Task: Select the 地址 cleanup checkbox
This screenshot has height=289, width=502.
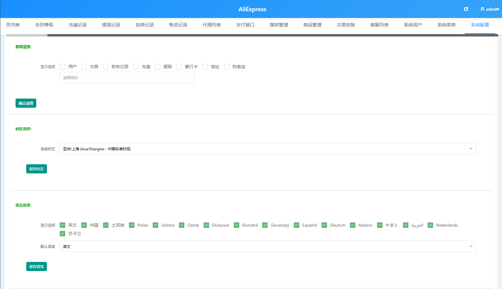Action: pyautogui.click(x=205, y=67)
